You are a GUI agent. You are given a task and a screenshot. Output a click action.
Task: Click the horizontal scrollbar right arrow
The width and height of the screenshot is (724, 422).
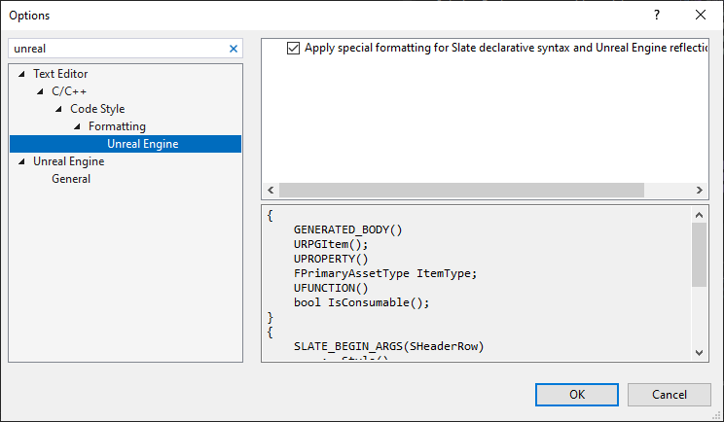tap(699, 190)
